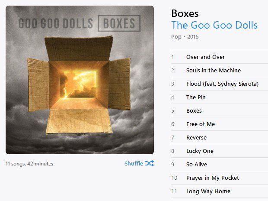Play Flood feat. Sydney Sierota
The width and height of the screenshot is (268, 201).
pos(220,84)
